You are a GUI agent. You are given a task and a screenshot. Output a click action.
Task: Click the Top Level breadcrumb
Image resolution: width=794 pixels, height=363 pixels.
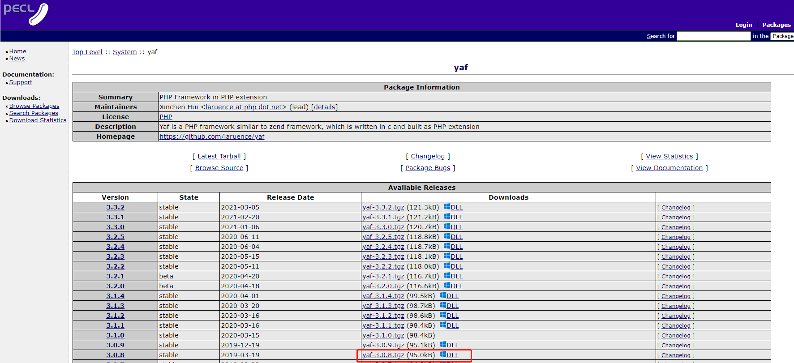(87, 52)
